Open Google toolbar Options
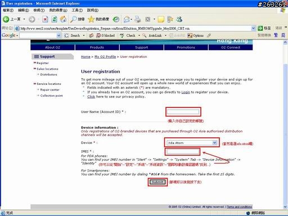 point(196,35)
